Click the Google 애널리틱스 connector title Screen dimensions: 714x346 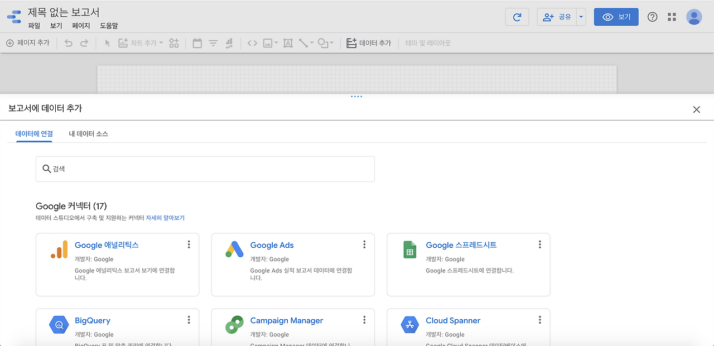[x=107, y=245]
